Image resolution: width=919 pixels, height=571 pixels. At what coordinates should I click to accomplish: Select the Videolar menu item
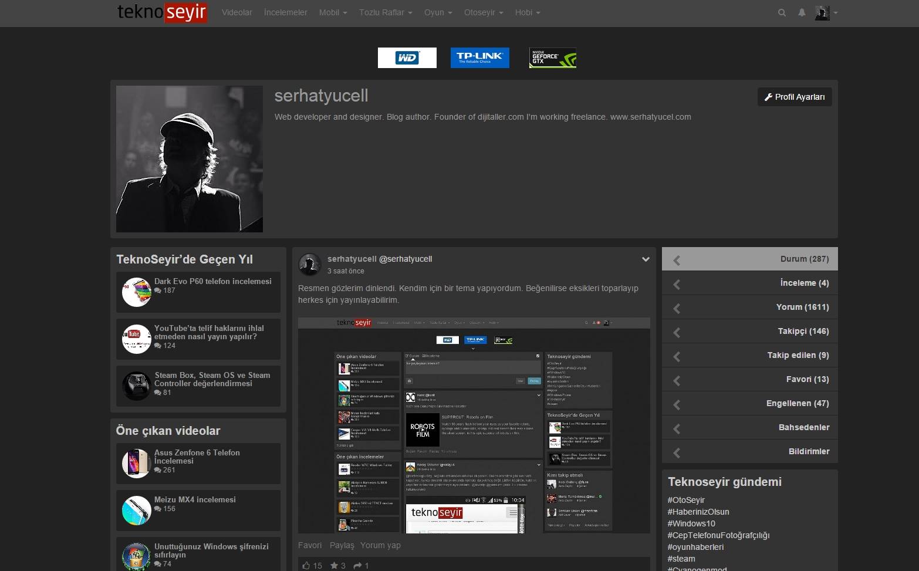[x=236, y=12]
